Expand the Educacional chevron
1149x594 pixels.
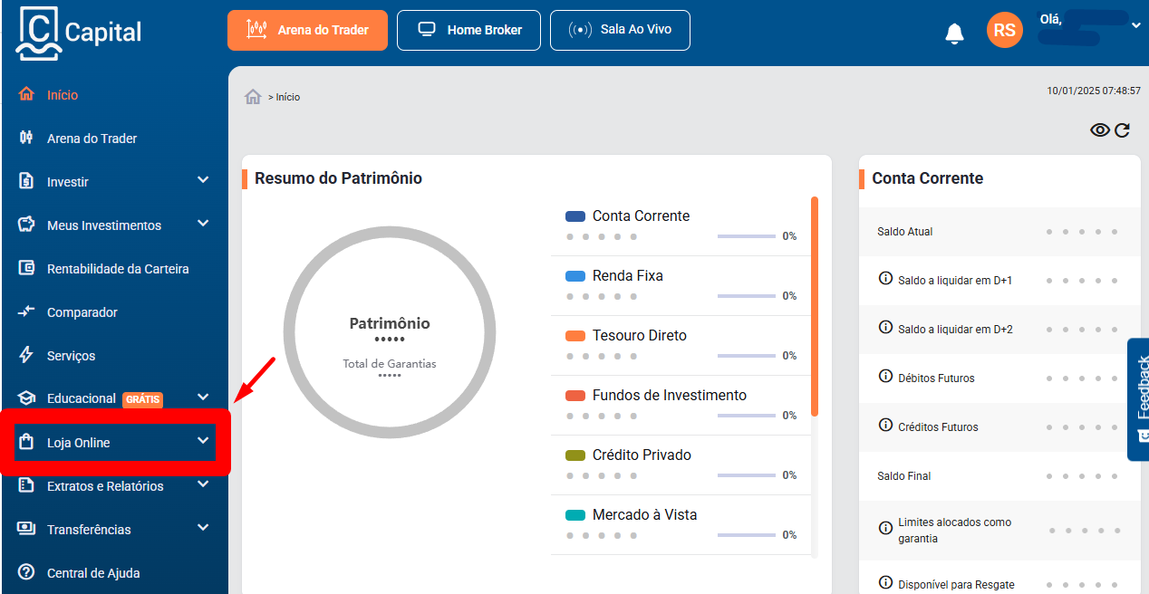point(203,398)
